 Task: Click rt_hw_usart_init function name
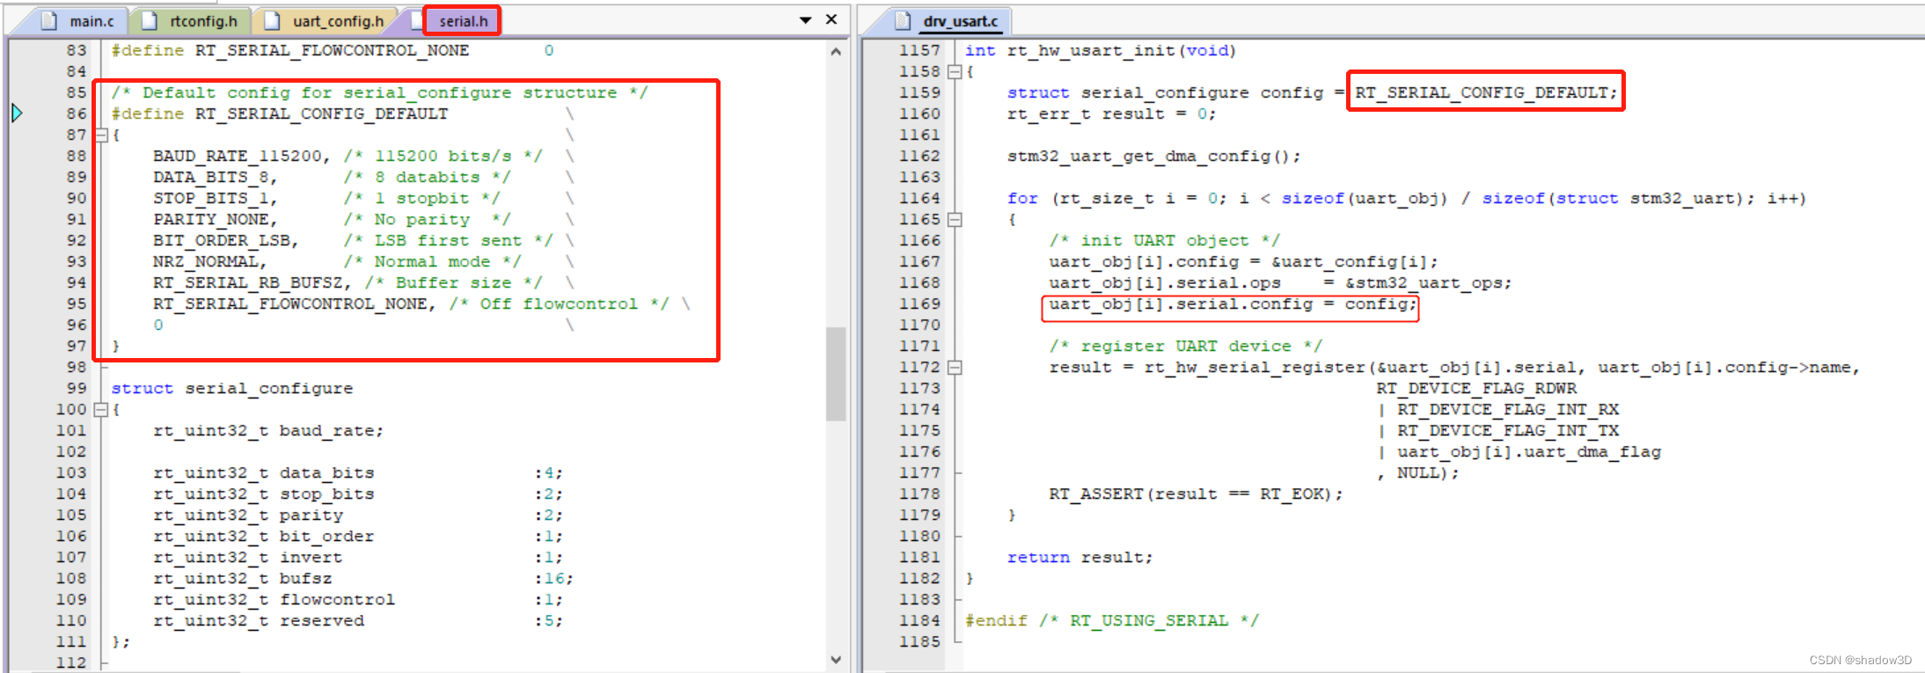point(1091,50)
